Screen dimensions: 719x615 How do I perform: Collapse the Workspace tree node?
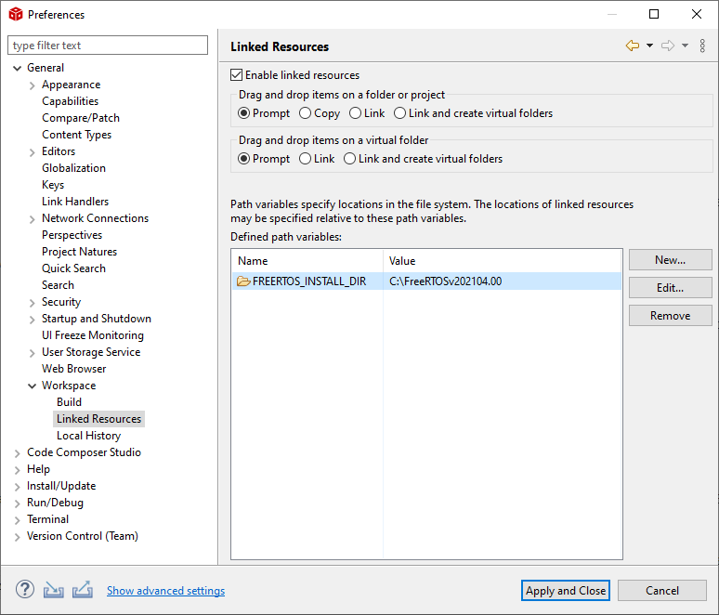tap(33, 386)
